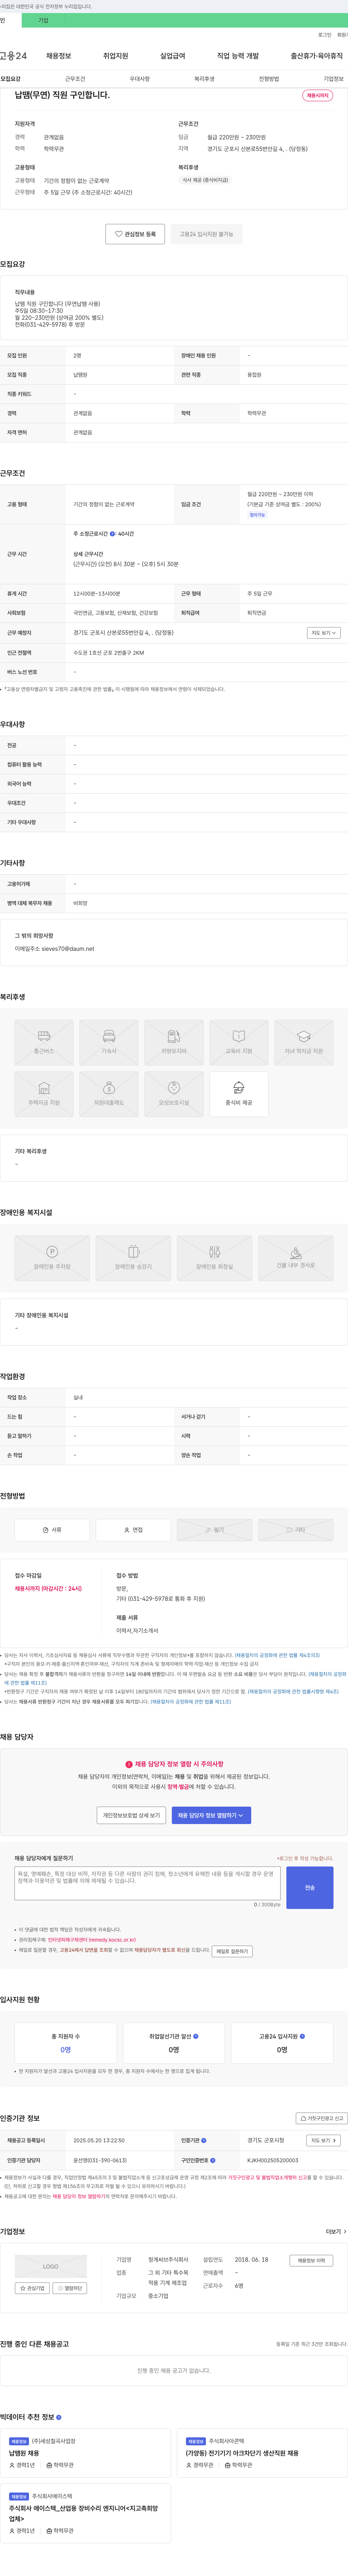Select the 서류 screening method box
Image resolution: width=348 pixels, height=2576 pixels.
[52, 1530]
